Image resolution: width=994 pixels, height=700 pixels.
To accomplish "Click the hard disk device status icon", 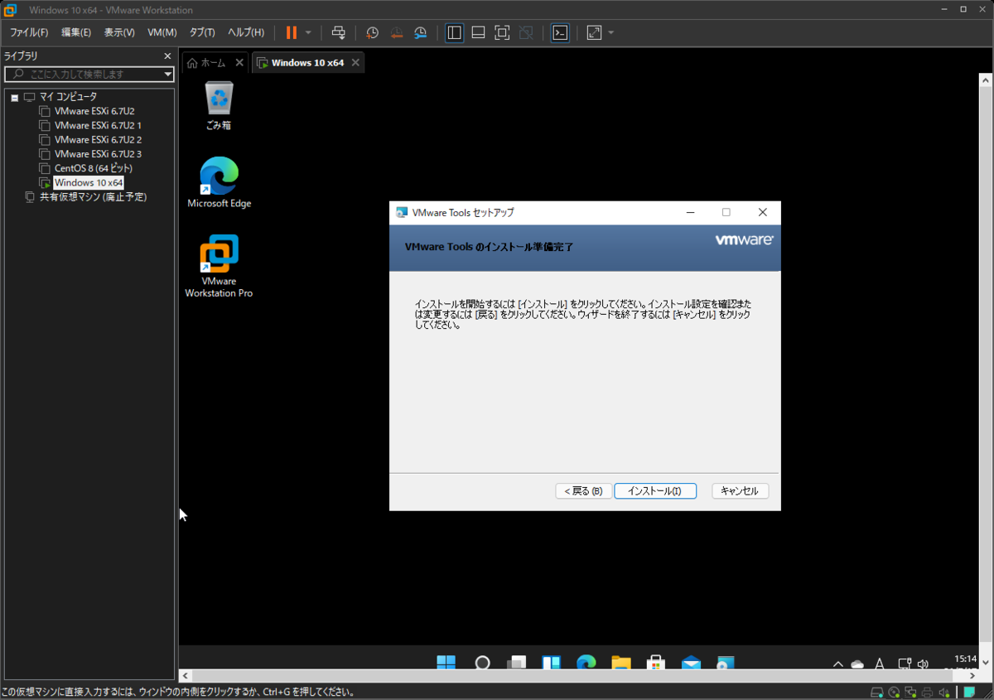I will click(x=877, y=693).
